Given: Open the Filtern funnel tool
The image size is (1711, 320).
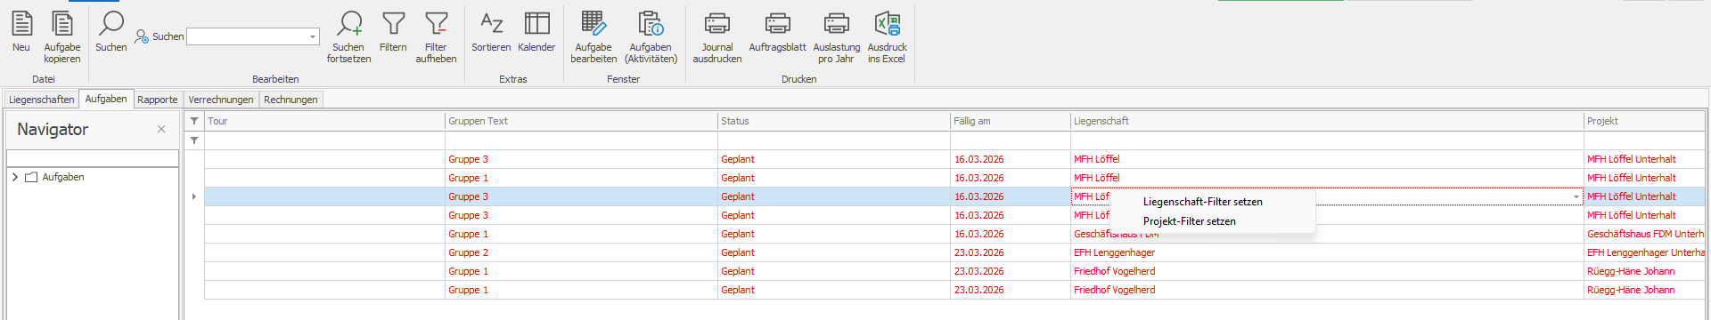Looking at the screenshot, I should click(393, 33).
